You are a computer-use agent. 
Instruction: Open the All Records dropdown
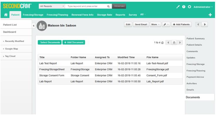(52, 6)
